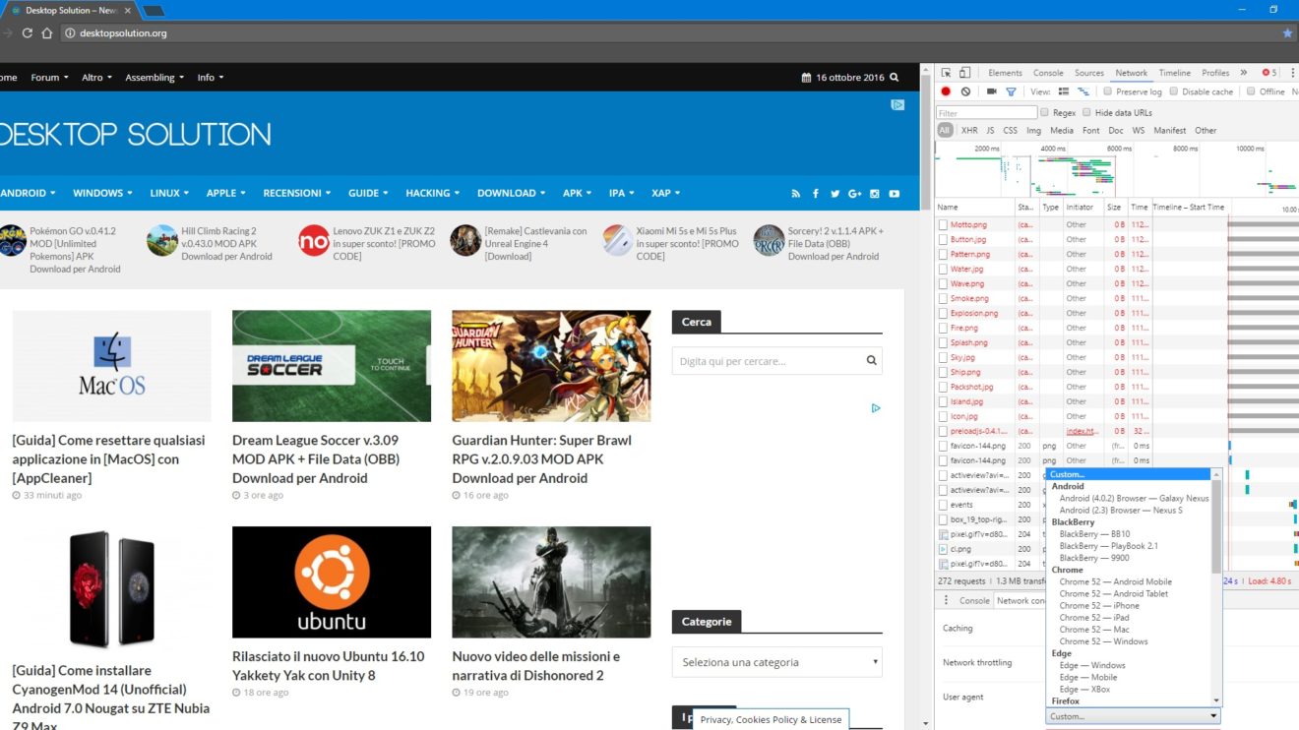Screen dimensions: 1299x730
Task: Switch to the Elements DevTools tab
Action: (1005, 73)
